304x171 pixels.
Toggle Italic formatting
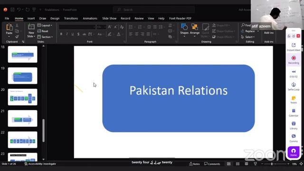[x=67, y=34]
